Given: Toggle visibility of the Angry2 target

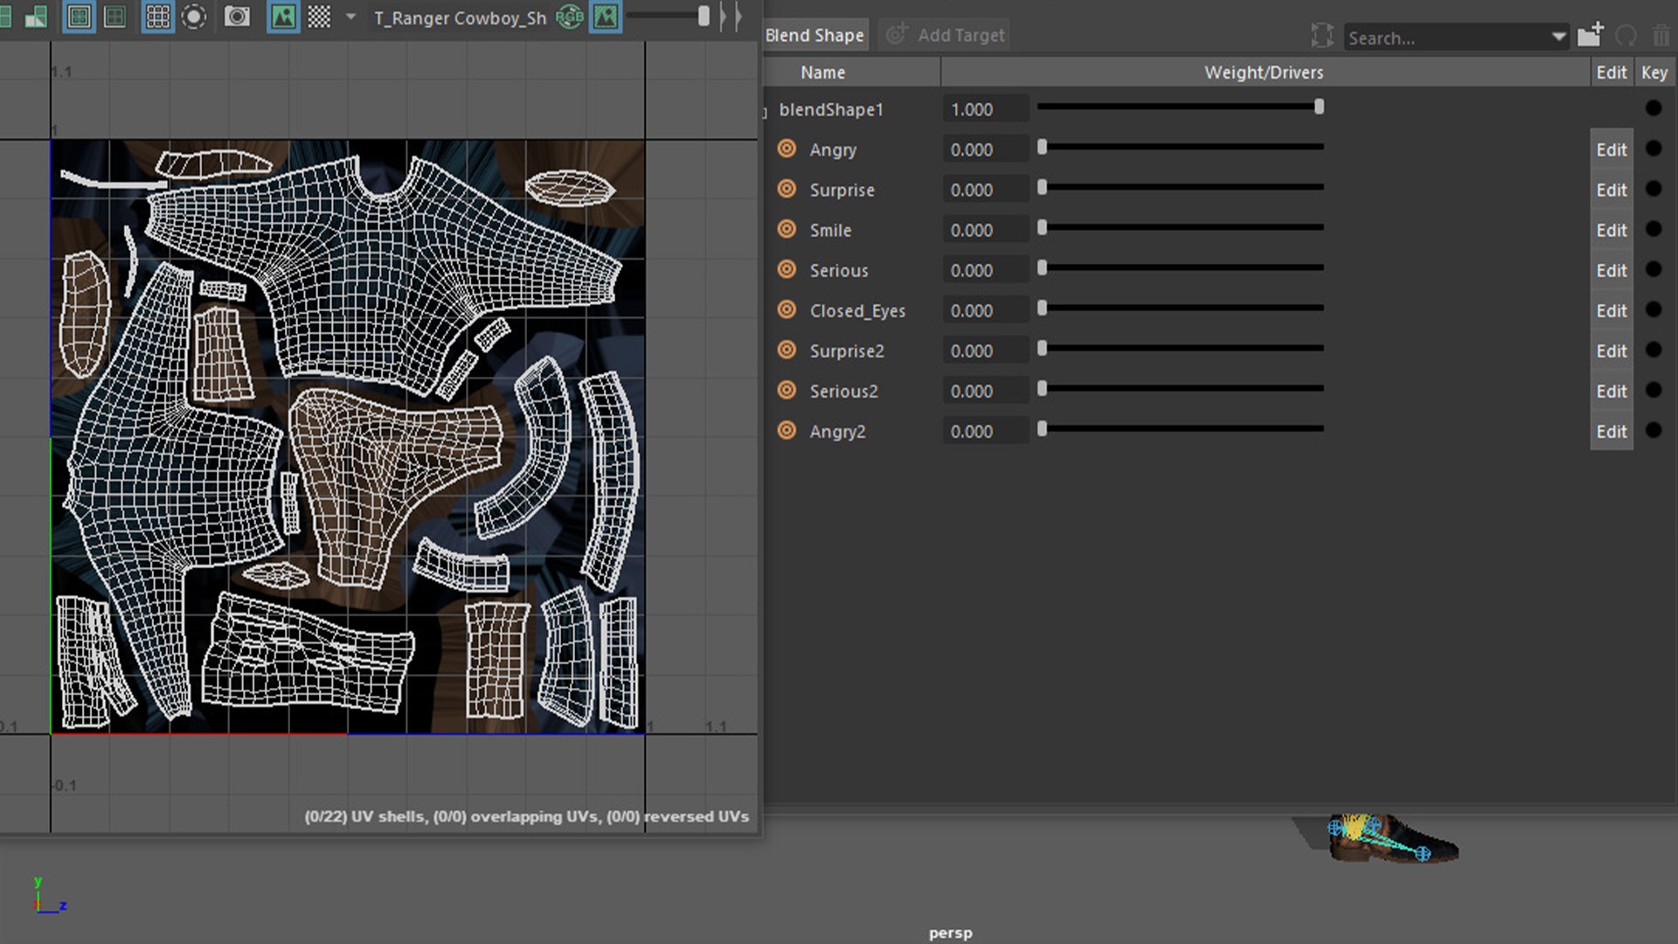Looking at the screenshot, I should pos(787,430).
